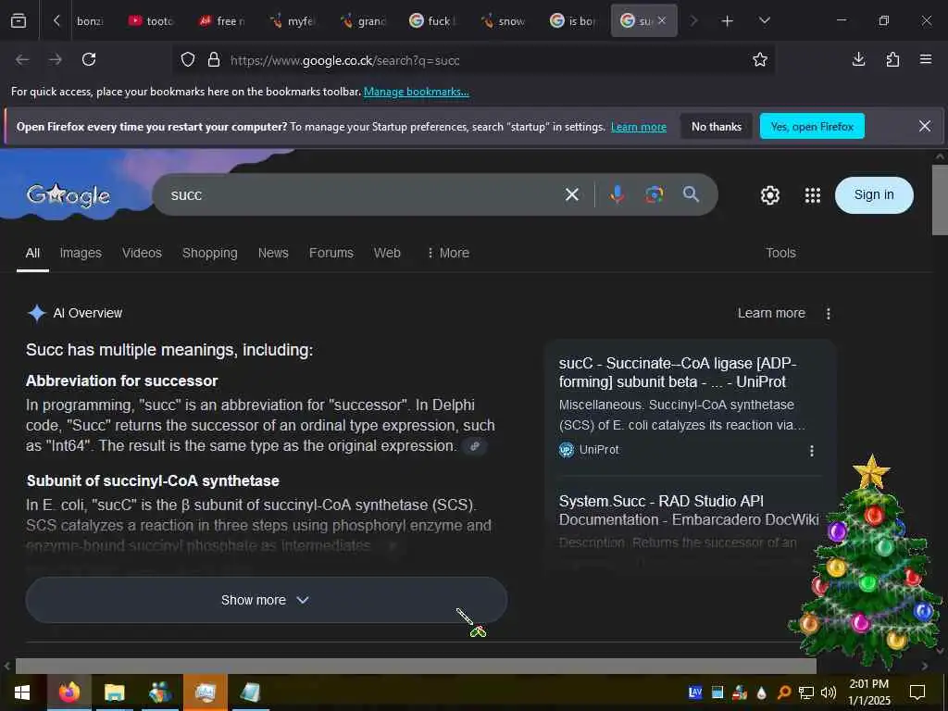Screen dimensions: 948x711
Task: Click the No thanks button
Action: pos(716,126)
